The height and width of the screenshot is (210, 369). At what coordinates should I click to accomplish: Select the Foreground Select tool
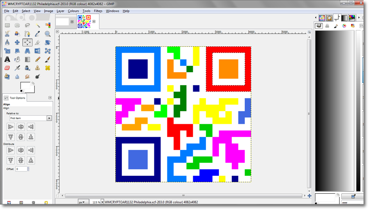click(17, 34)
